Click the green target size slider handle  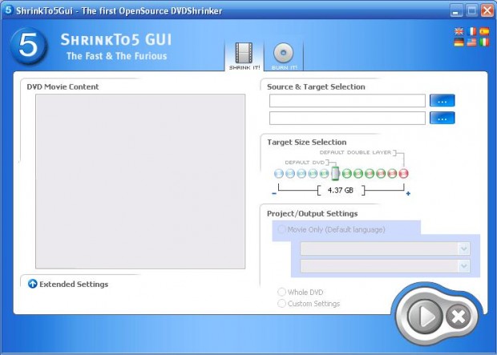[x=335, y=173]
